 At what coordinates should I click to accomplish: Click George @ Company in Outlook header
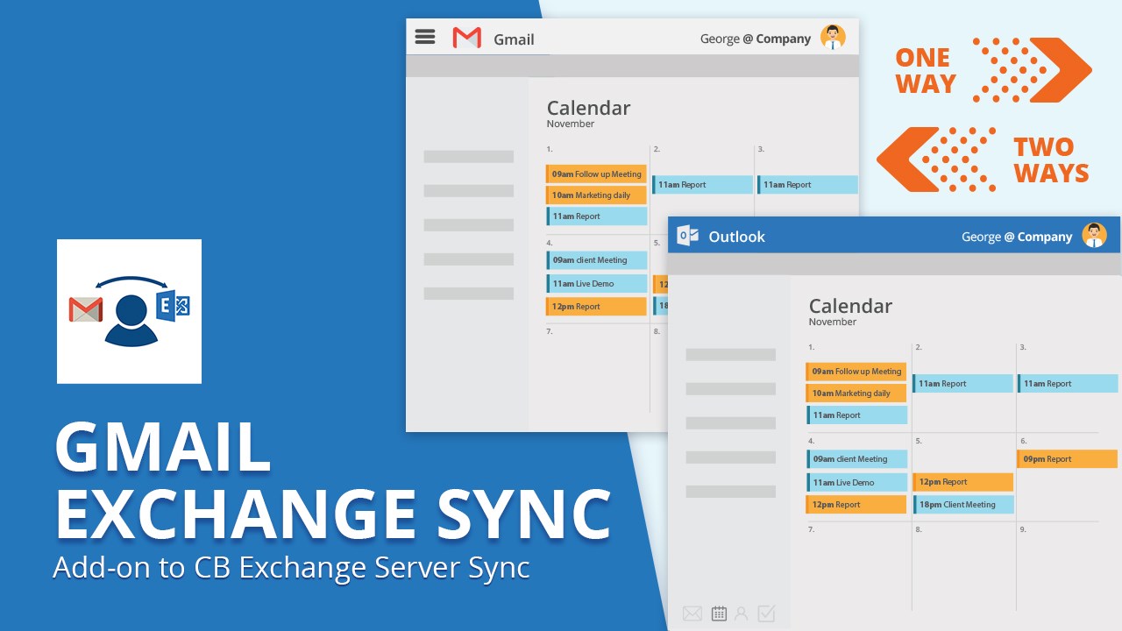tap(1017, 237)
